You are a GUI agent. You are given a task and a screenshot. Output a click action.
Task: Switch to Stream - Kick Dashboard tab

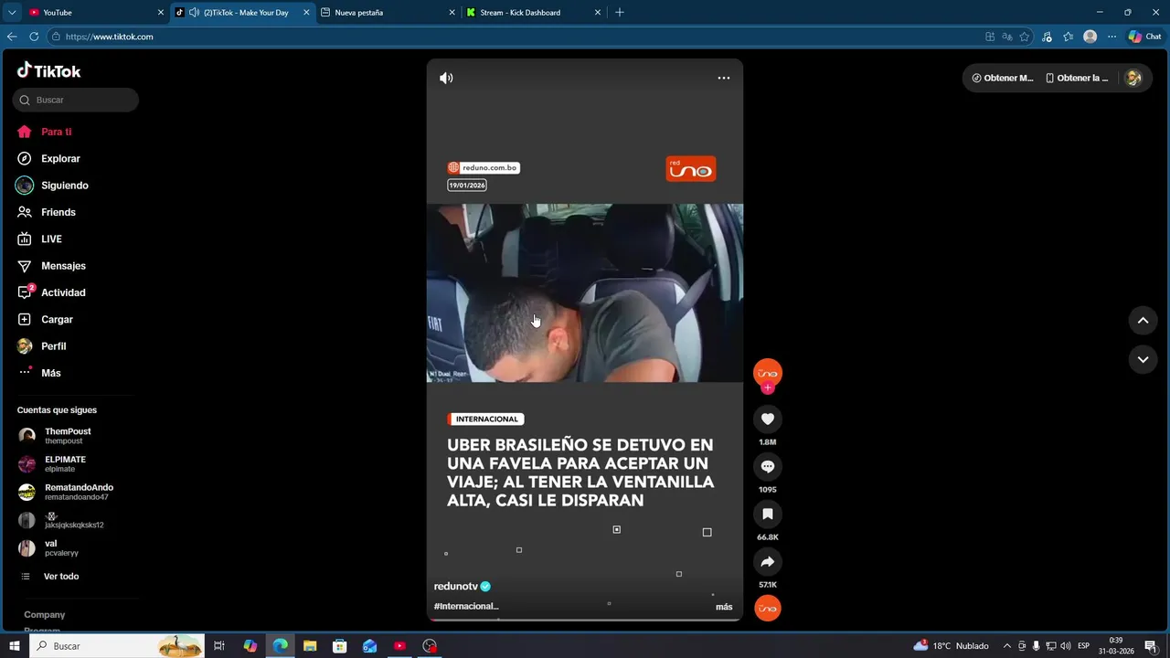click(x=533, y=12)
